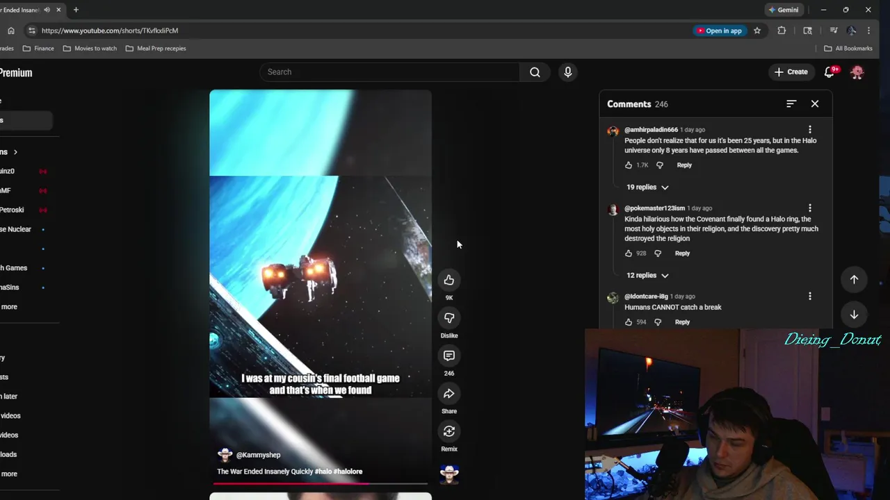890x500 pixels.
Task: Open the account avatar menu
Action: (x=857, y=72)
